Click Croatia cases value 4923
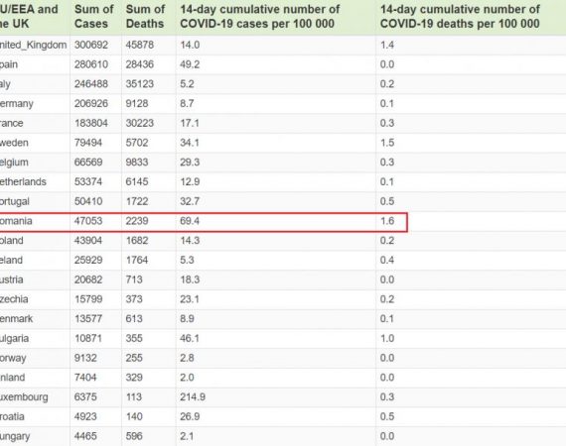This screenshot has width=566, height=446. [x=85, y=417]
